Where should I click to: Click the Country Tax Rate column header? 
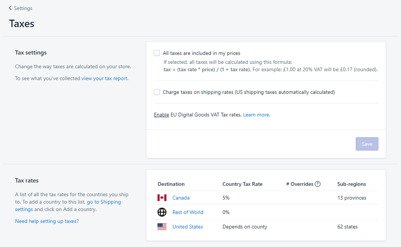click(x=242, y=184)
